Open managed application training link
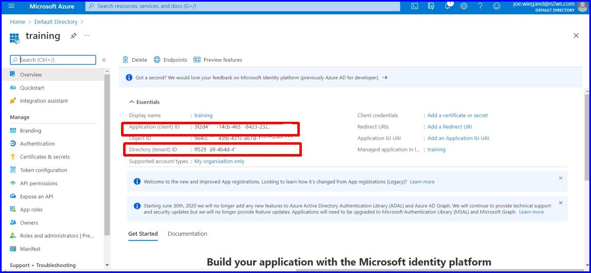 pos(436,150)
